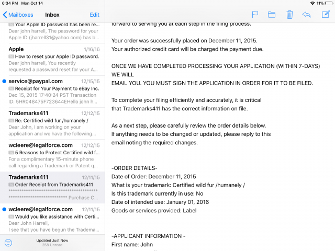Move message to a folder

(x=272, y=15)
